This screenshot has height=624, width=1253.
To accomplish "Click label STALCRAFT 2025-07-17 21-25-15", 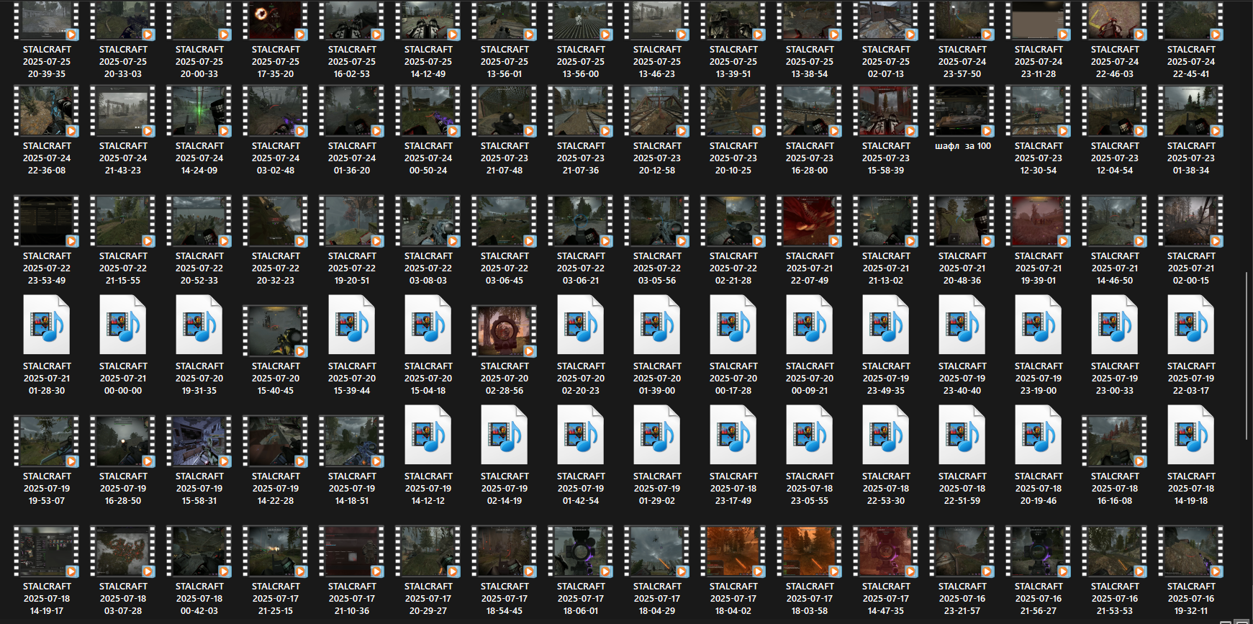I will click(x=276, y=599).
